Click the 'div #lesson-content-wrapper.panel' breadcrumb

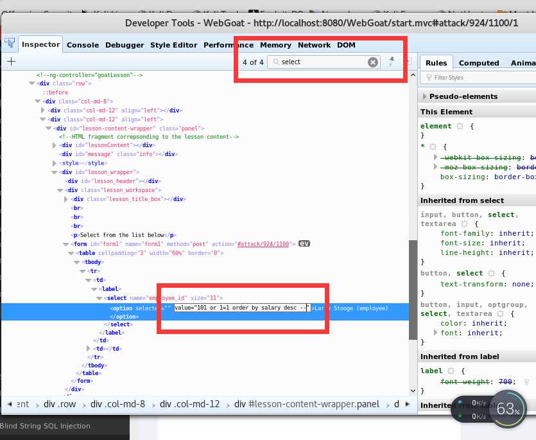click(307, 404)
